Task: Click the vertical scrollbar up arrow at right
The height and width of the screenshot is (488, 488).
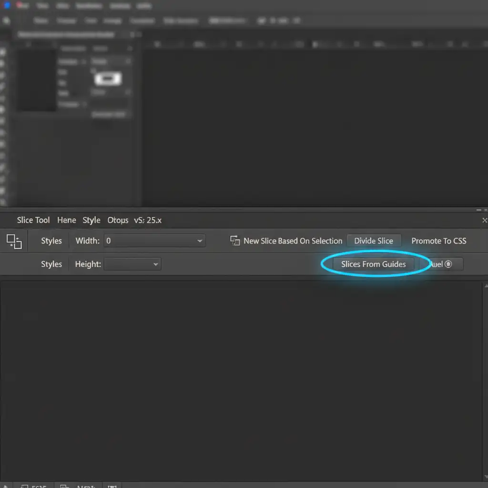Action: click(x=486, y=286)
